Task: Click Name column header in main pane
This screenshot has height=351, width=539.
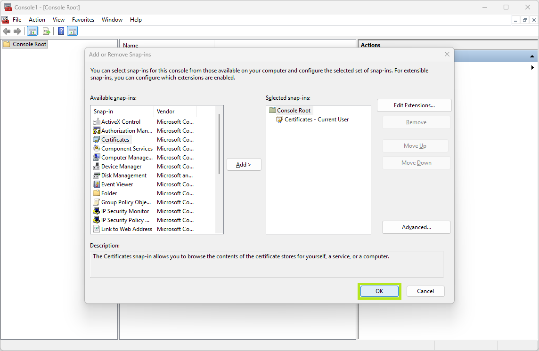Action: tap(167, 45)
